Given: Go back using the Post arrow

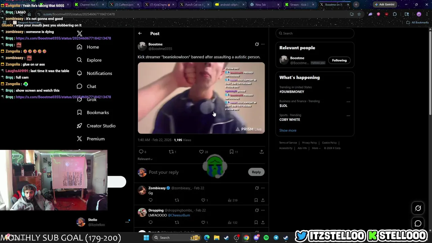Looking at the screenshot, I should coord(140,33).
